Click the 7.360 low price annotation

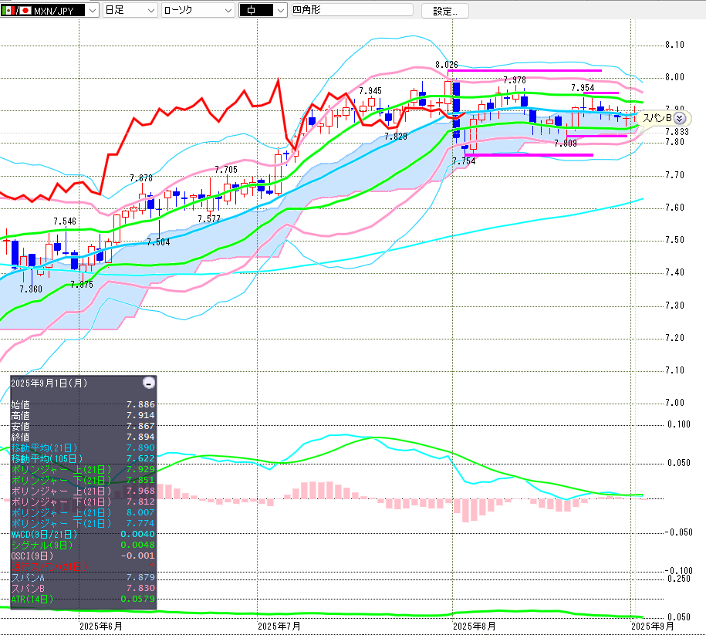[x=31, y=289]
